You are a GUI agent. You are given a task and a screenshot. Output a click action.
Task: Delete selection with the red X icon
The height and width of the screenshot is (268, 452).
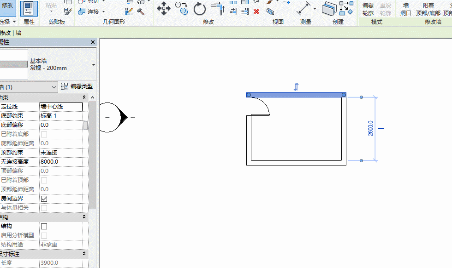point(256,11)
